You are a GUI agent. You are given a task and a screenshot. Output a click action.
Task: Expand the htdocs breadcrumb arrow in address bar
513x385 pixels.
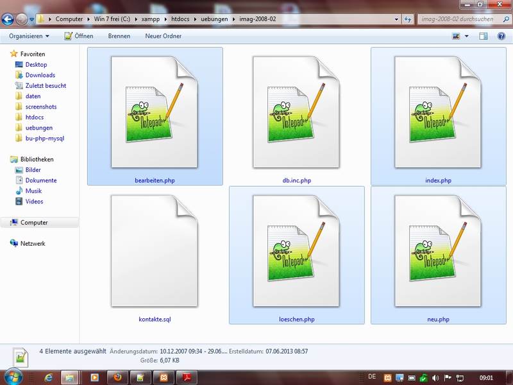[195, 19]
